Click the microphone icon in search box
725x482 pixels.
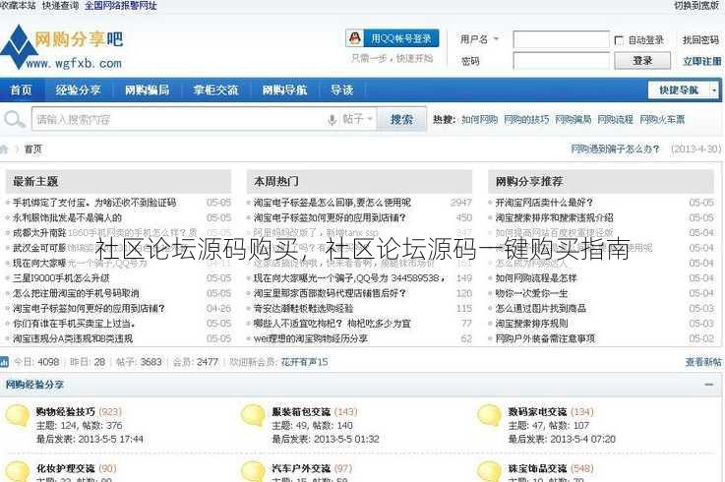point(332,120)
